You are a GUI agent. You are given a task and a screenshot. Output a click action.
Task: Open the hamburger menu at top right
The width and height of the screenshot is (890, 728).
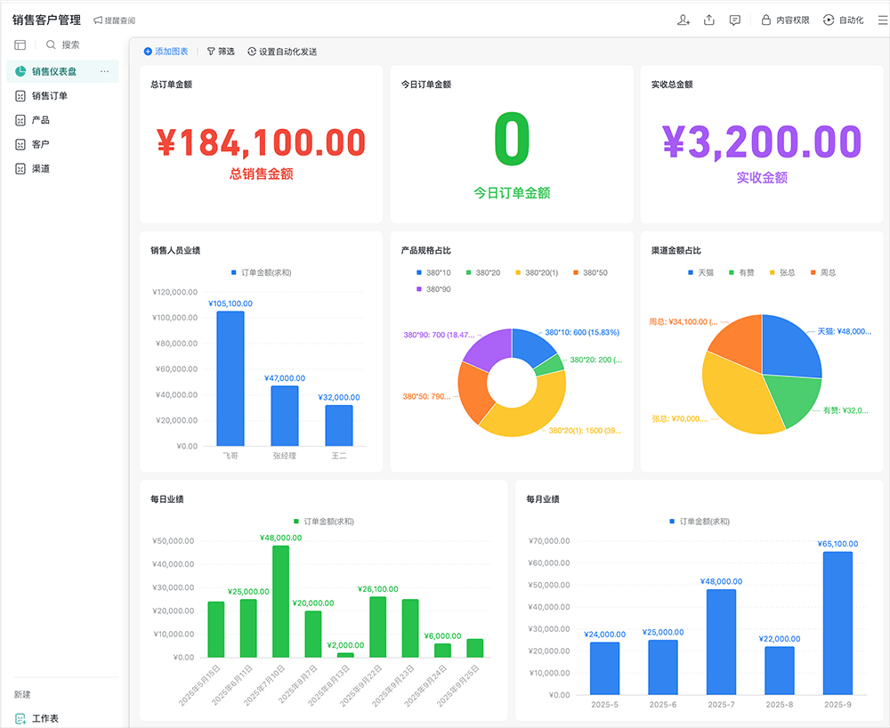click(x=881, y=20)
